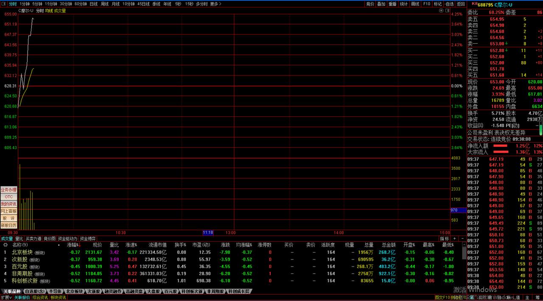Click the -自选 remove favorite button

[x=449, y=4]
